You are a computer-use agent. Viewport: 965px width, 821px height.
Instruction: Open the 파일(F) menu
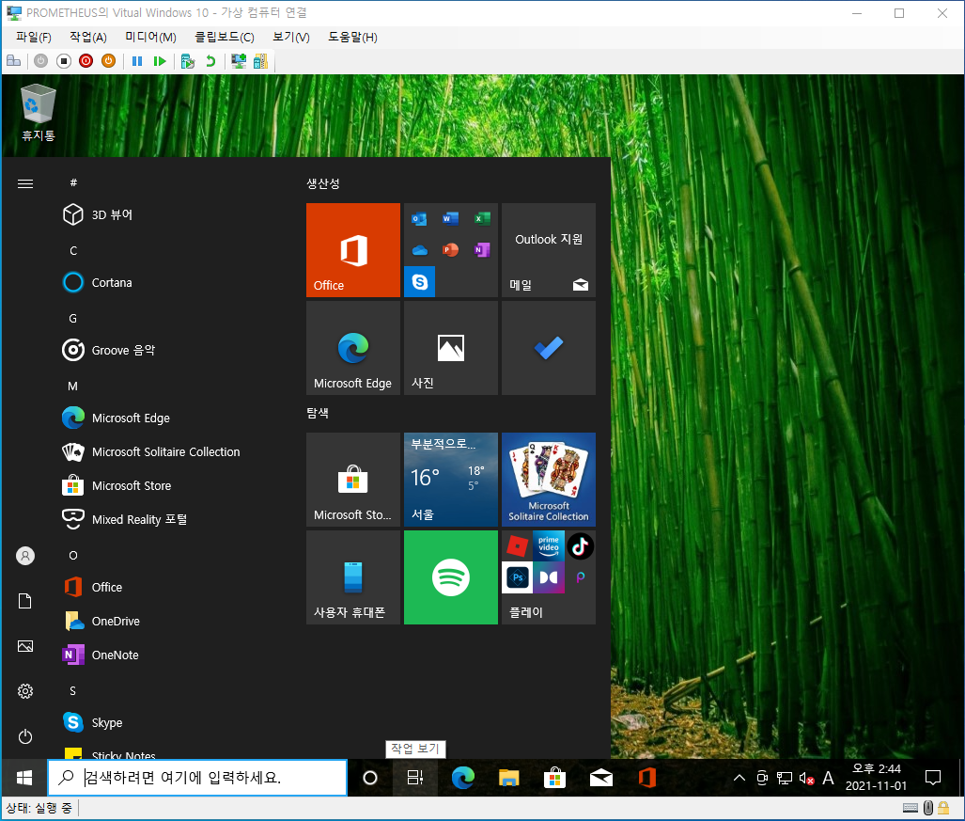tap(33, 37)
